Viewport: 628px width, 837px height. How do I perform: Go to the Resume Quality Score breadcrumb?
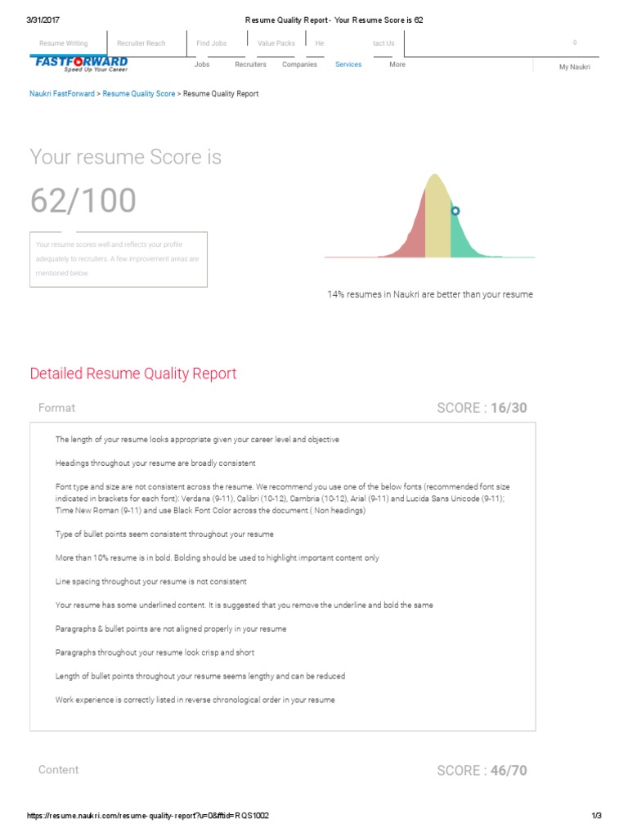[138, 94]
